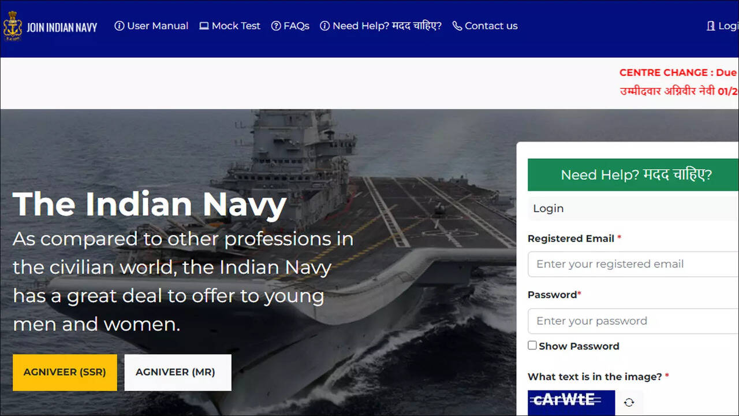Focus the Registered Email input field
Viewport: 739px width, 416px height.
click(x=633, y=264)
